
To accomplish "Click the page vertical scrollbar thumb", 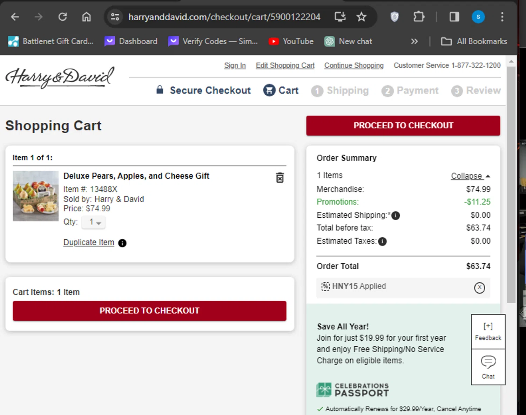I will point(511,185).
